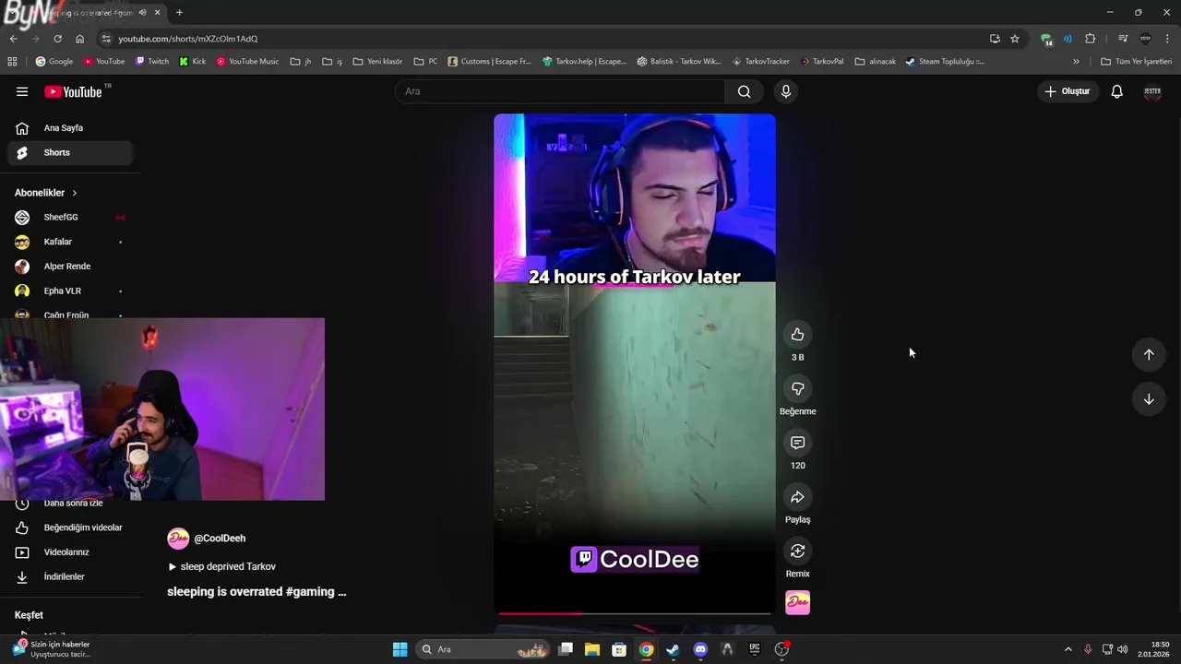The width and height of the screenshot is (1181, 664).
Task: Open media controls icon in Chrome toolbar
Action: [x=1123, y=39]
